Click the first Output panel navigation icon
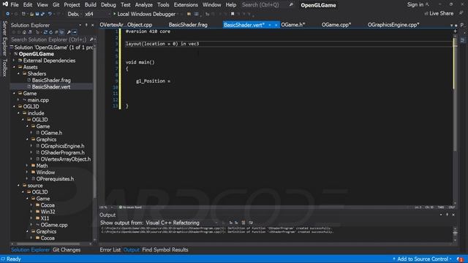Screen dimensions: 468x263 click(x=231, y=222)
